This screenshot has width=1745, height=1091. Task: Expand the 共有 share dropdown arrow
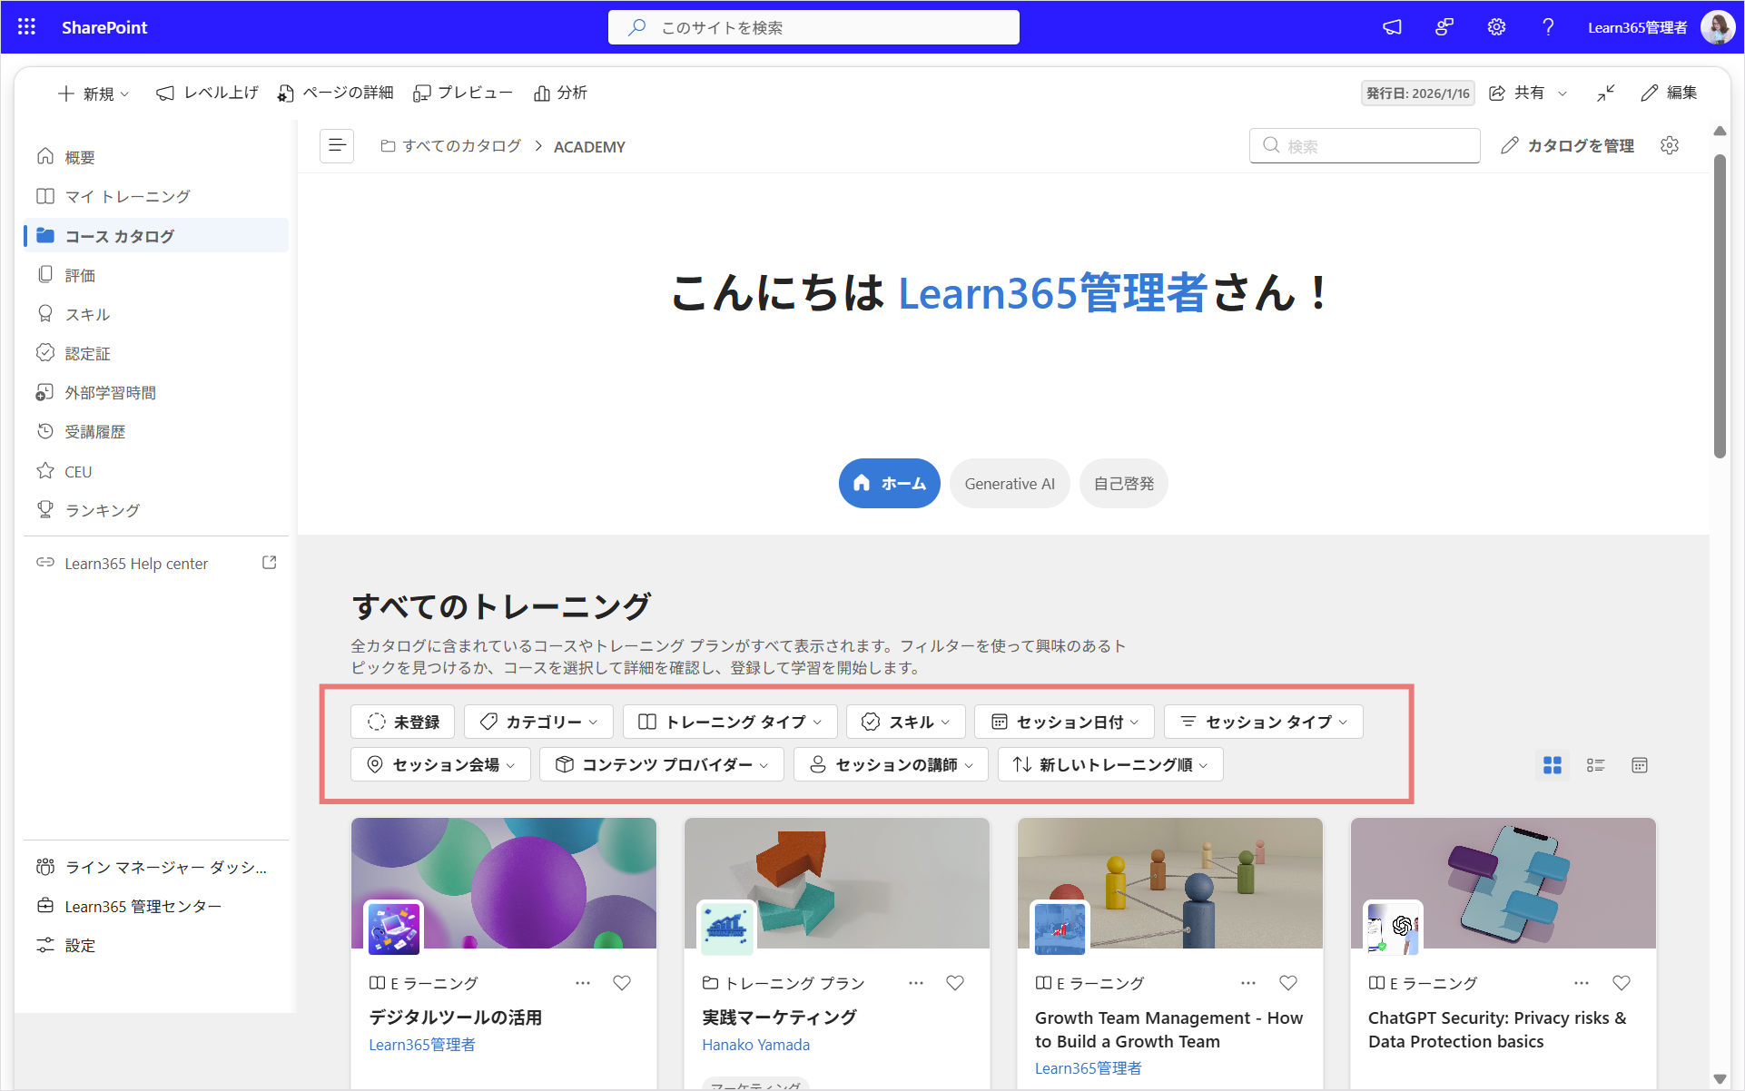pos(1563,93)
